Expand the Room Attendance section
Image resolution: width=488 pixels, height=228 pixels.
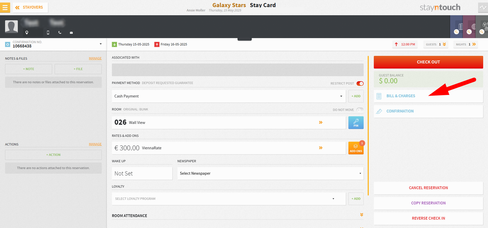pyautogui.click(x=362, y=215)
